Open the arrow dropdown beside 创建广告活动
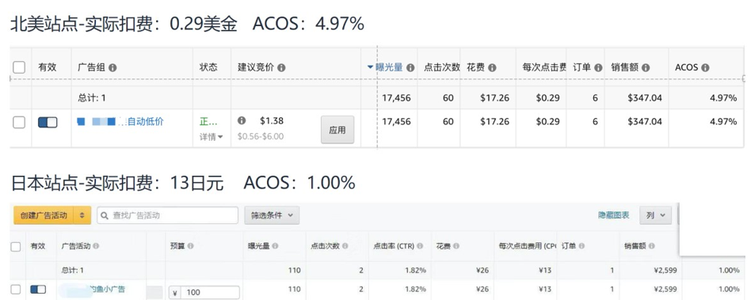 82,215
